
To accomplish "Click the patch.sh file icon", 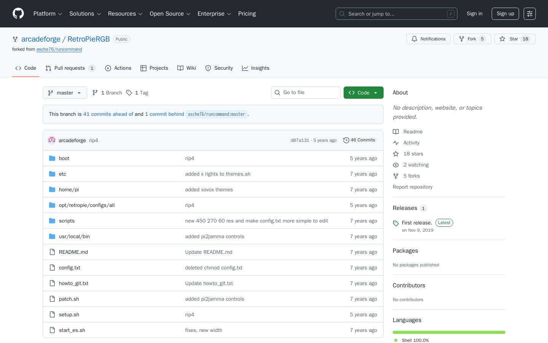I will tap(52, 299).
